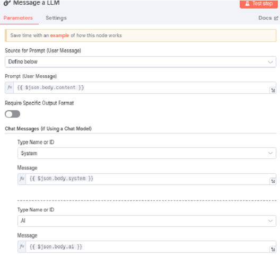This screenshot has width=280, height=257.
Task: Click fx icon beside System message field
Action: tap(22, 179)
